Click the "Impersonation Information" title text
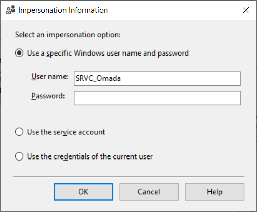This screenshot has width=257, height=212. (63, 10)
